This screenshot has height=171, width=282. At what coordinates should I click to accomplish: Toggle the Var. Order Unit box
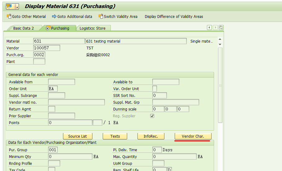click(x=154, y=89)
